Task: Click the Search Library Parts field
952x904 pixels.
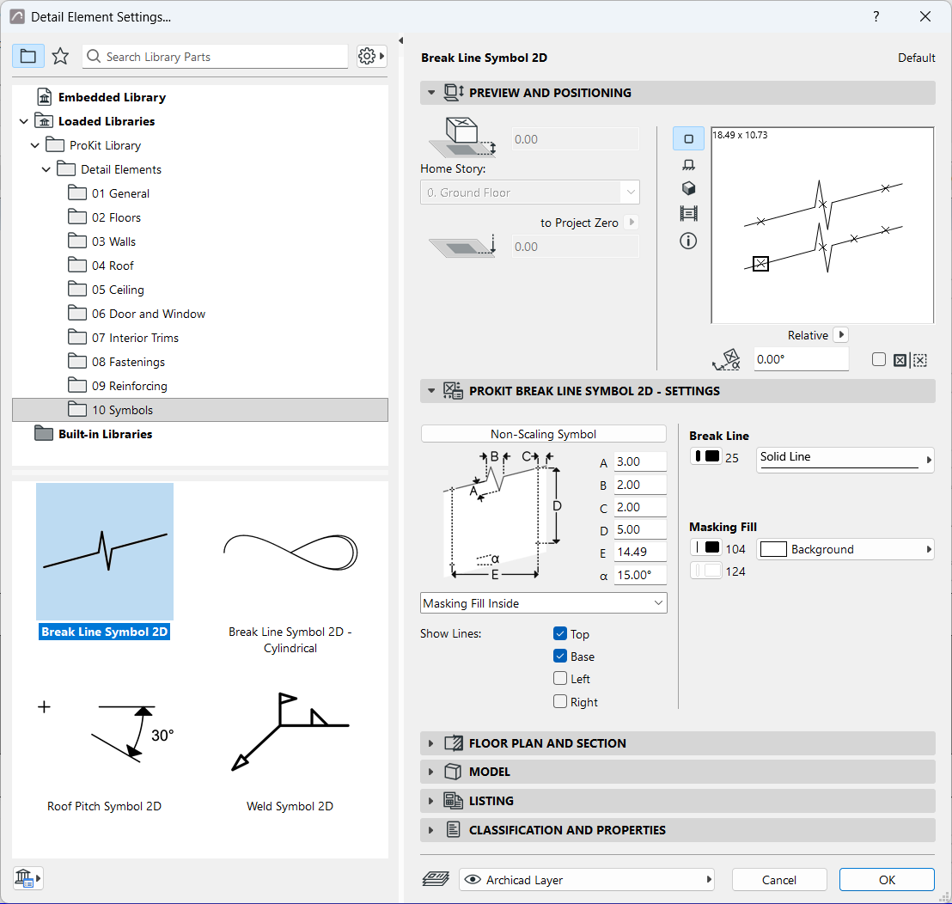Action: pyautogui.click(x=216, y=57)
